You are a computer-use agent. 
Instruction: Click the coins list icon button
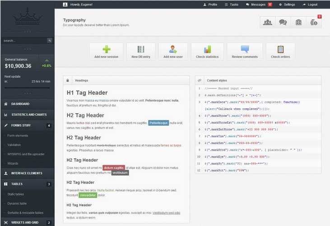pos(314,22)
